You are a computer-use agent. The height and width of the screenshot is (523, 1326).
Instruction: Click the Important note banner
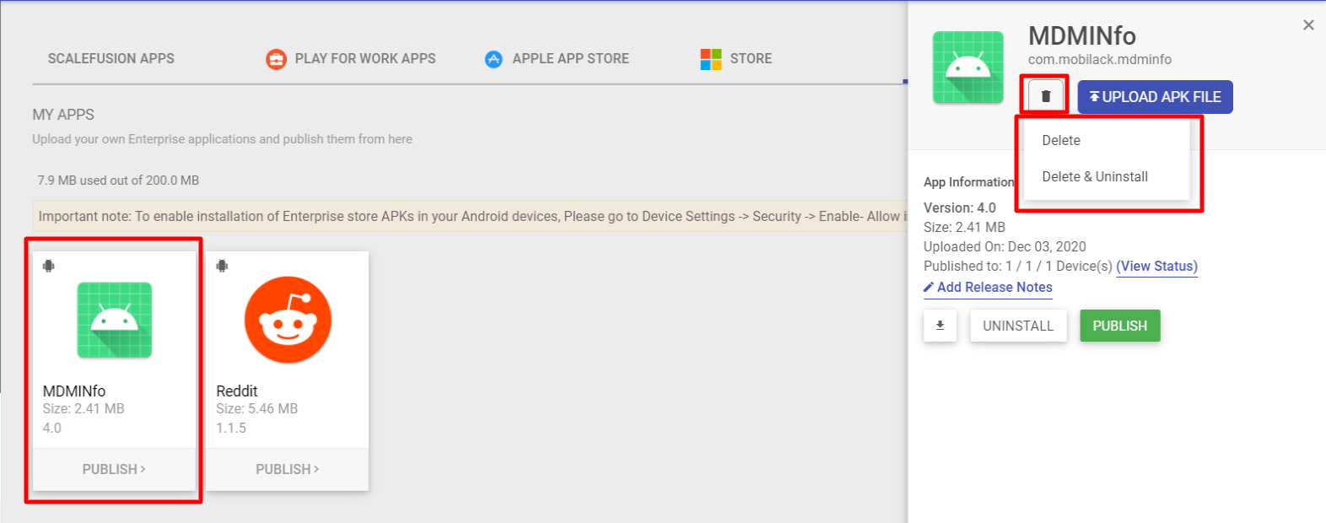pyautogui.click(x=470, y=217)
